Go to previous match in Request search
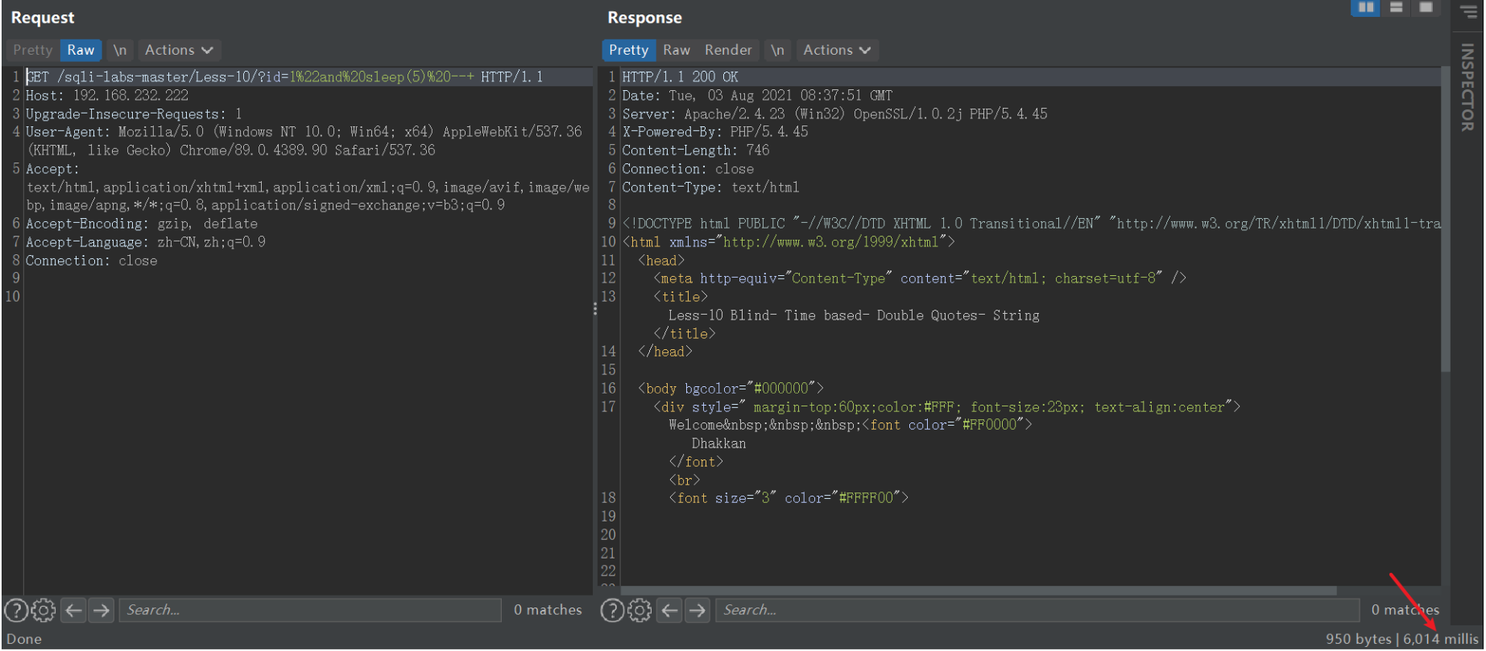The width and height of the screenshot is (1486, 651). [x=74, y=611]
